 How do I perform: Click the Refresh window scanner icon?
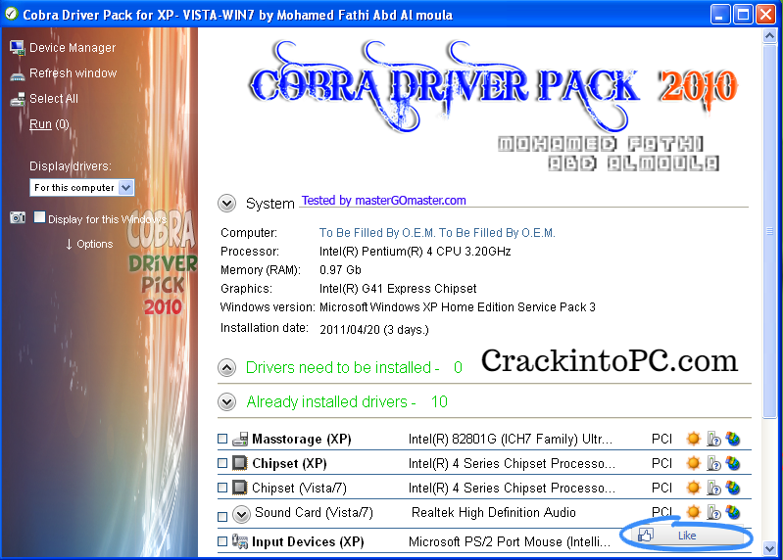click(18, 75)
